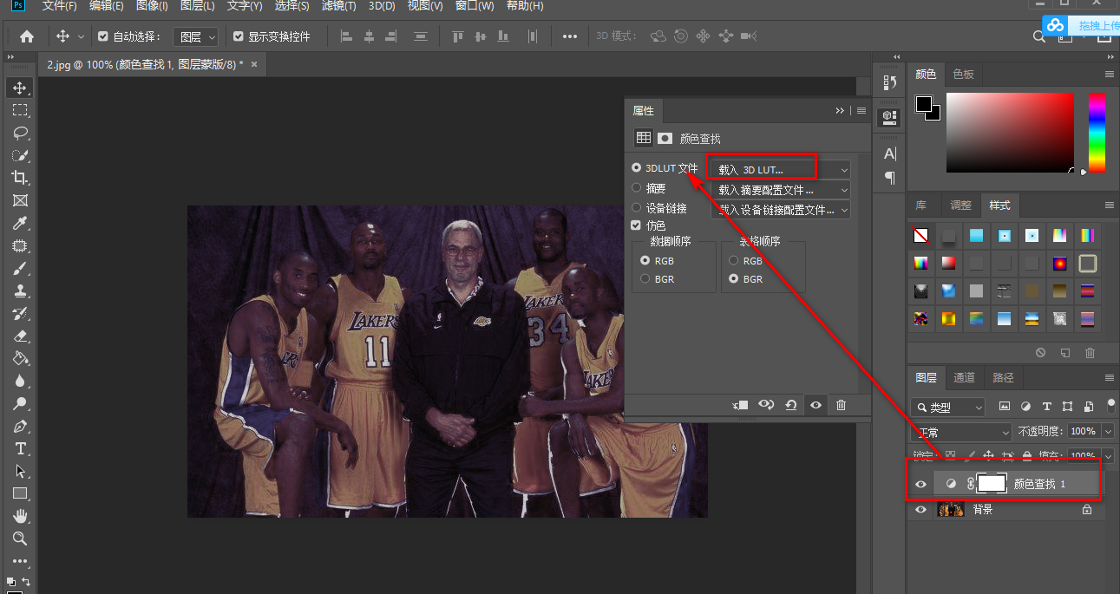Select the Frame tool
The image size is (1120, 594).
click(x=20, y=200)
